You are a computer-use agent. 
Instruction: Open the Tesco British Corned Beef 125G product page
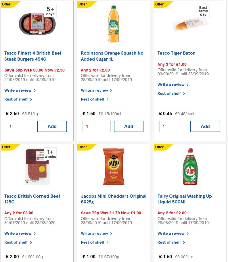point(32,199)
